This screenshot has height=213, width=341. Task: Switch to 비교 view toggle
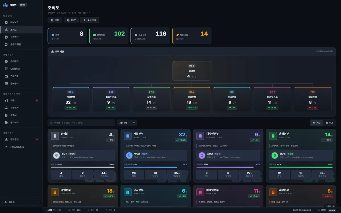pyautogui.click(x=329, y=123)
